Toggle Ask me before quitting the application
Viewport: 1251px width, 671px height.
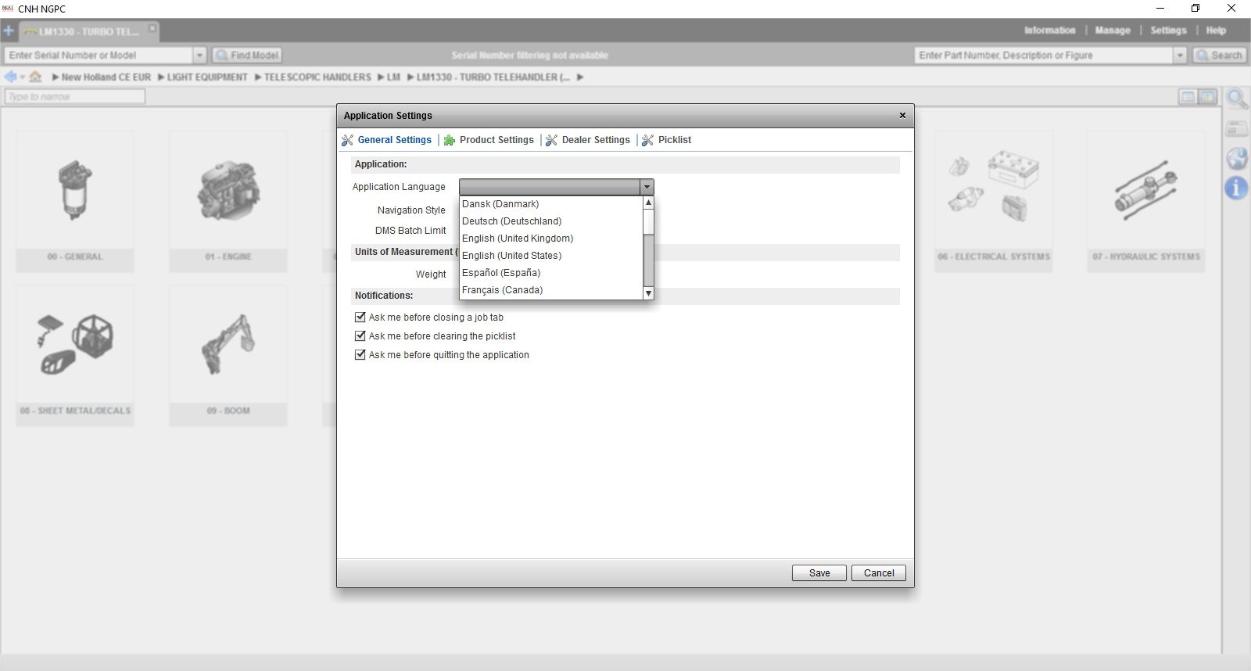coord(360,354)
